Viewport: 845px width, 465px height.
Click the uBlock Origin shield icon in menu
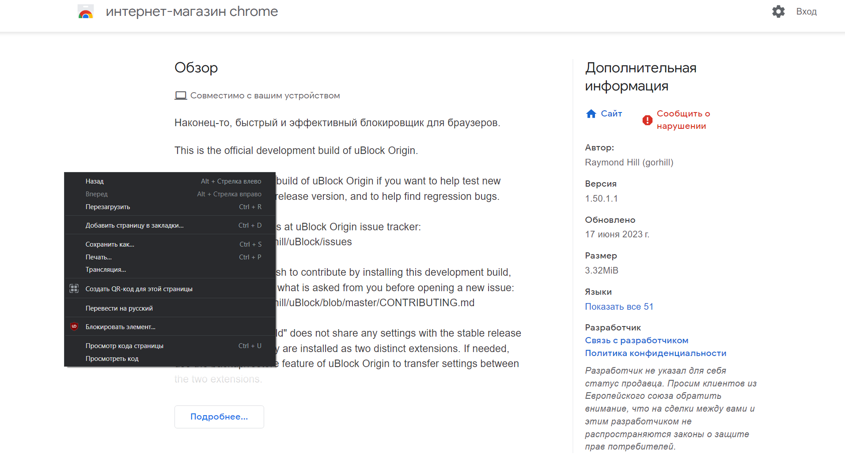pos(74,326)
